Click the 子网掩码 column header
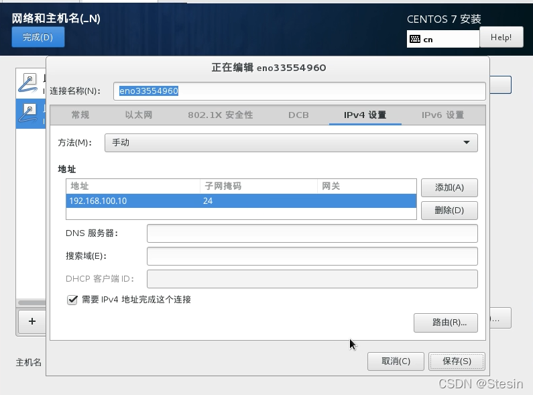Image resolution: width=533 pixels, height=395 pixels. tap(258, 186)
